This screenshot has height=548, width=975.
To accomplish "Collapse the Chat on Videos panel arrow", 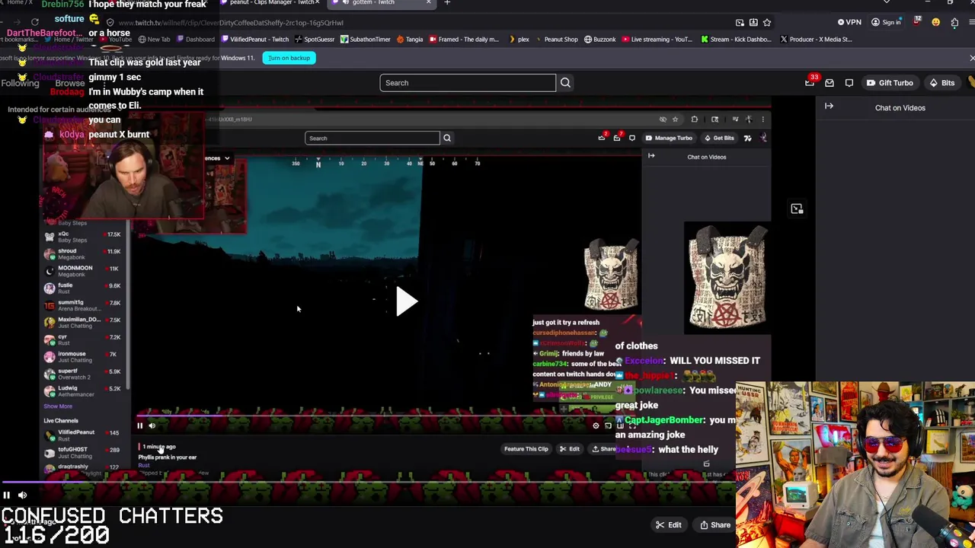I will click(829, 107).
